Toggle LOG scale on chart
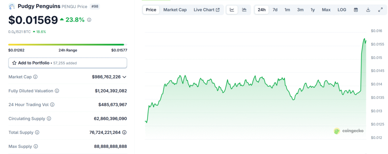This screenshot has height=154, width=388. 342,10
